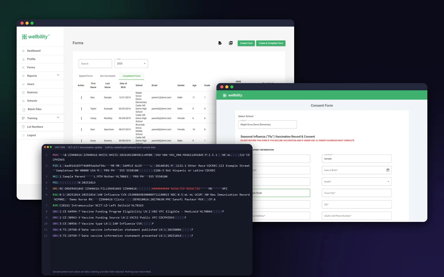Click the Batch Files document icon
444x277 pixels.
(24, 109)
